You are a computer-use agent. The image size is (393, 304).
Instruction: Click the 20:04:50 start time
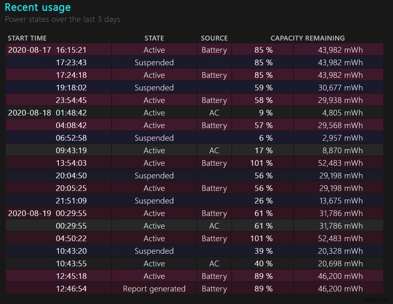pos(71,176)
